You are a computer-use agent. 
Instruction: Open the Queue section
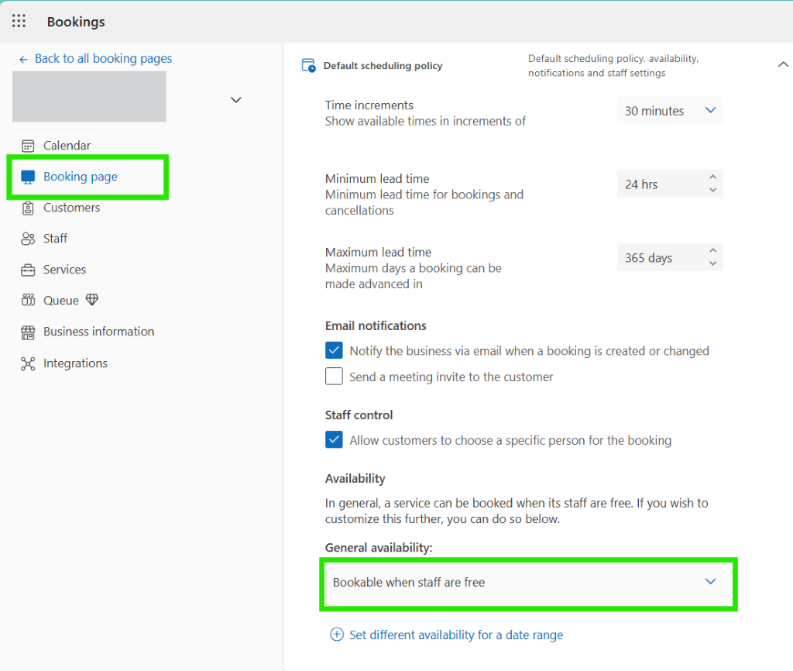pos(60,301)
